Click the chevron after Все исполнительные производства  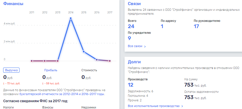coord(182,106)
